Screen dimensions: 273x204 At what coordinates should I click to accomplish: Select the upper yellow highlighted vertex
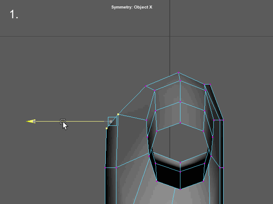tap(118, 114)
